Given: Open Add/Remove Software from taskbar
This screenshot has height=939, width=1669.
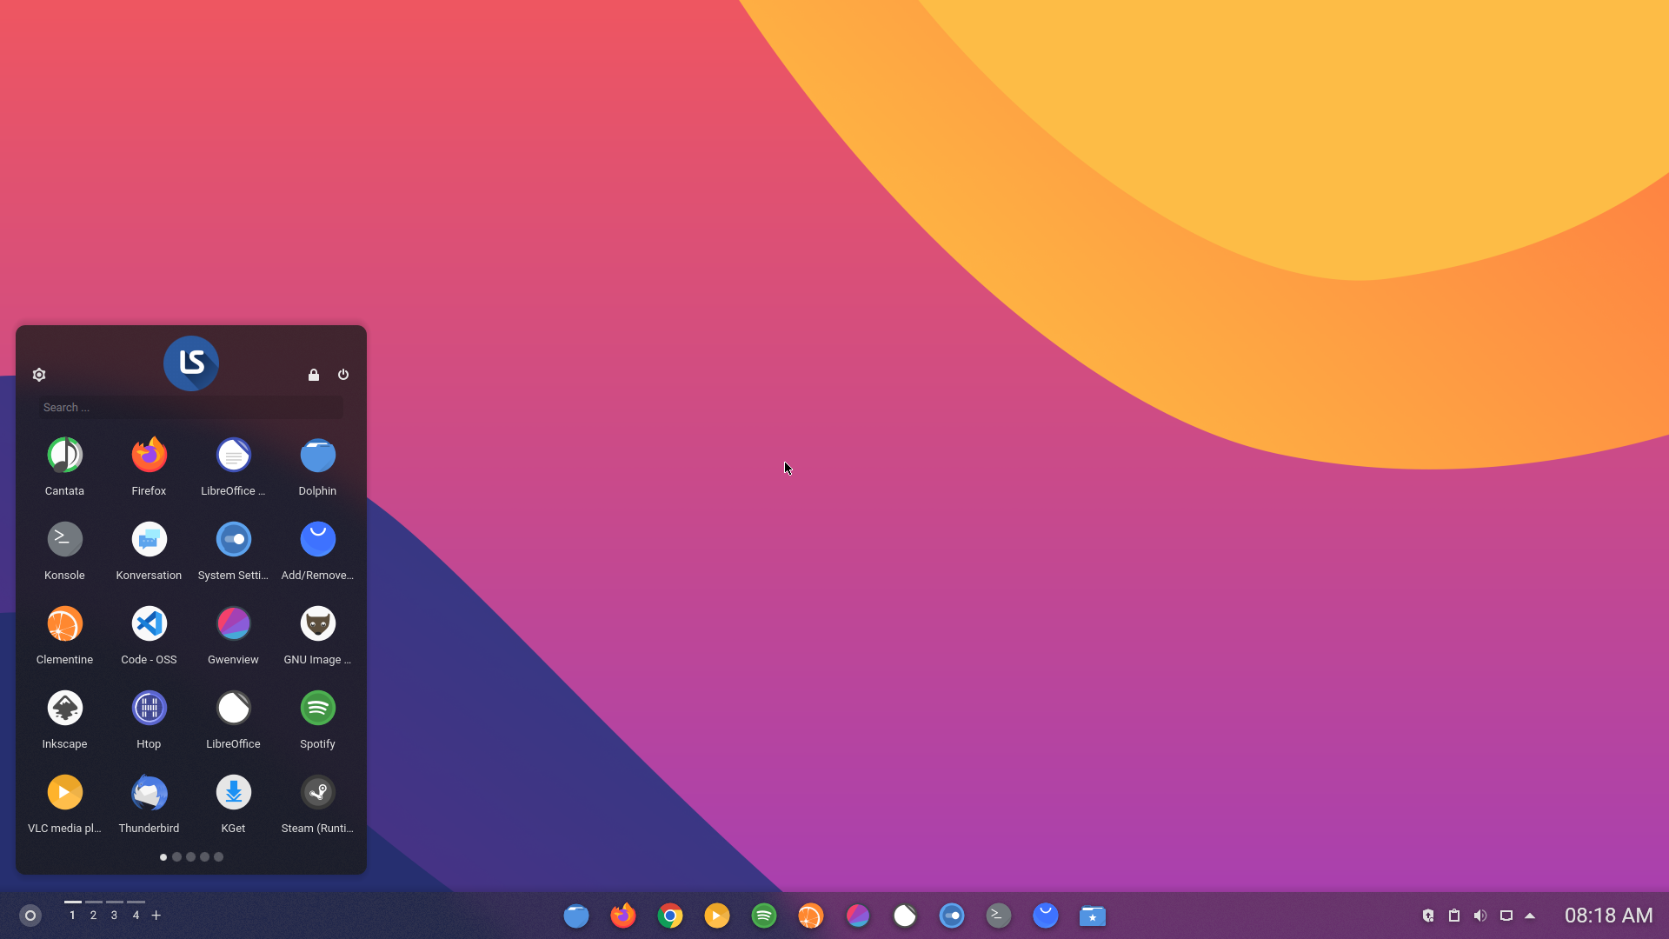Looking at the screenshot, I should 1046,916.
